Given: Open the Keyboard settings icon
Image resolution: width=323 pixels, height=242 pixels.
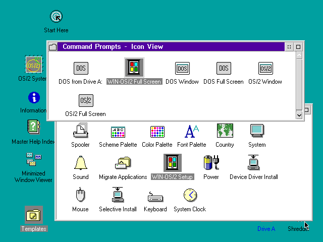Looking at the screenshot, I should coord(155,197).
